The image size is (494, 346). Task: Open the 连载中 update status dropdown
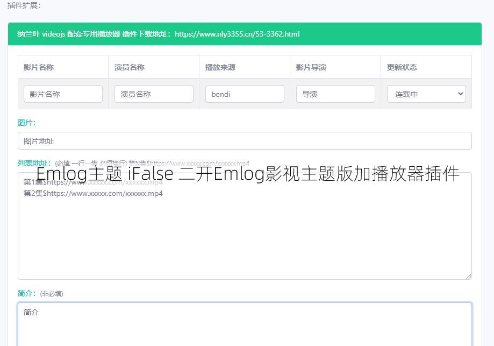[x=426, y=94]
